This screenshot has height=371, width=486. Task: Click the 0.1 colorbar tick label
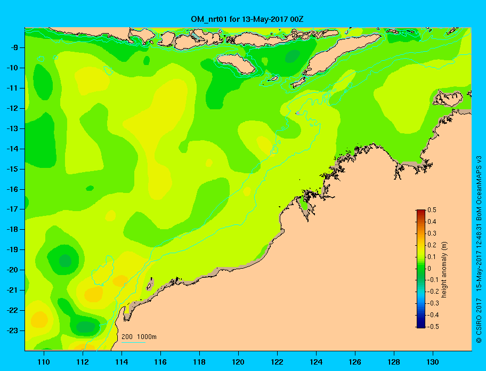pyautogui.click(x=432, y=256)
